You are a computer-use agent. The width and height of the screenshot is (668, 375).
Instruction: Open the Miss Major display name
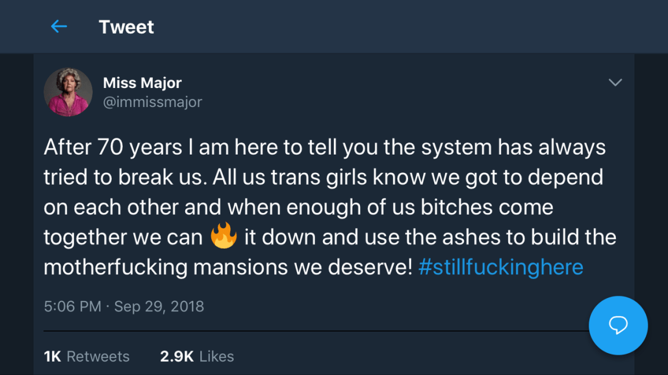[x=142, y=83]
